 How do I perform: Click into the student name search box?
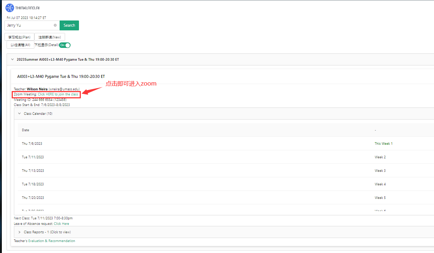tap(29, 26)
